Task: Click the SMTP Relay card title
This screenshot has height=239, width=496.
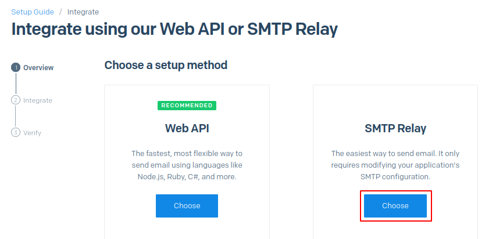Action: point(395,128)
